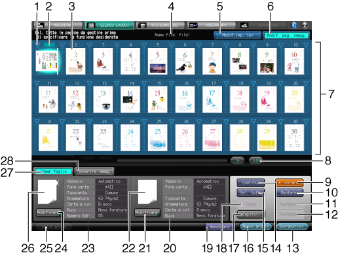Click the Modif imp. lav button
Image resolution: width=338 pixels, height=258 pixels.
(237, 35)
